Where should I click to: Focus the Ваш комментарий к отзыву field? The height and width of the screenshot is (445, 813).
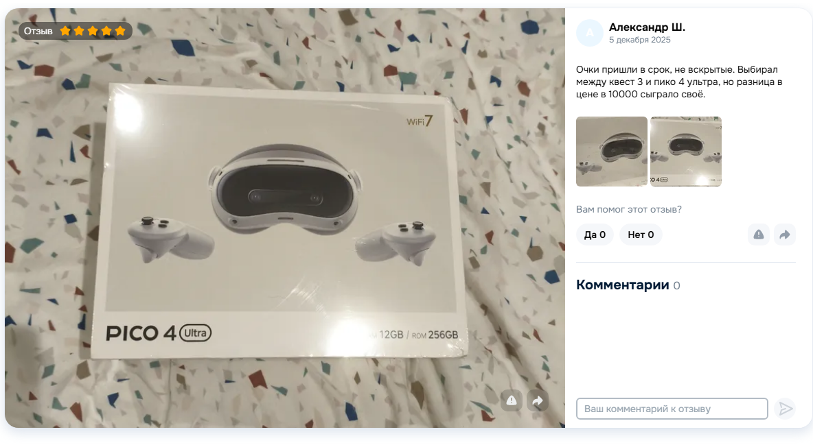672,409
